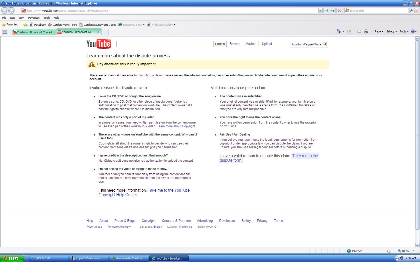
Task: Switch to Gransmaster Flash taskbar window
Action: click(x=129, y=258)
